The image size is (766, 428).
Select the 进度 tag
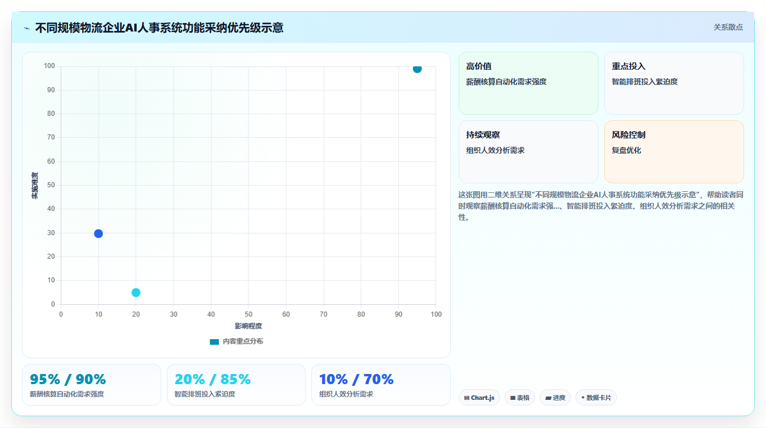[x=555, y=398]
